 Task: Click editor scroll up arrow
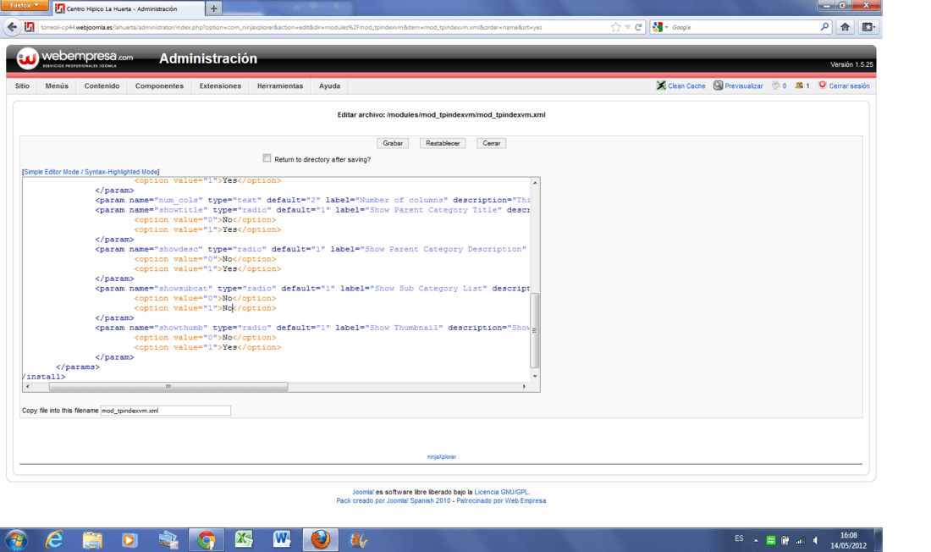pyautogui.click(x=534, y=182)
